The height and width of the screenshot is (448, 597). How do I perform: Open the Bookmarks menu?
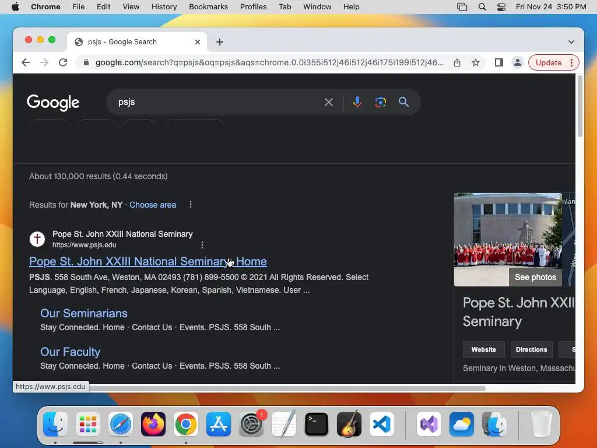(x=208, y=7)
